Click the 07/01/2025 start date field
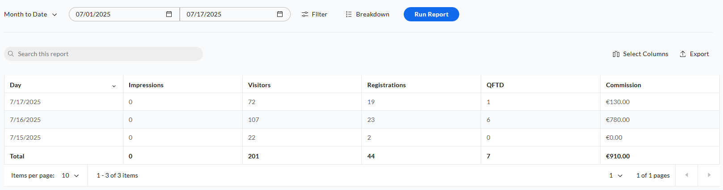This screenshot has width=723, height=190. click(124, 14)
